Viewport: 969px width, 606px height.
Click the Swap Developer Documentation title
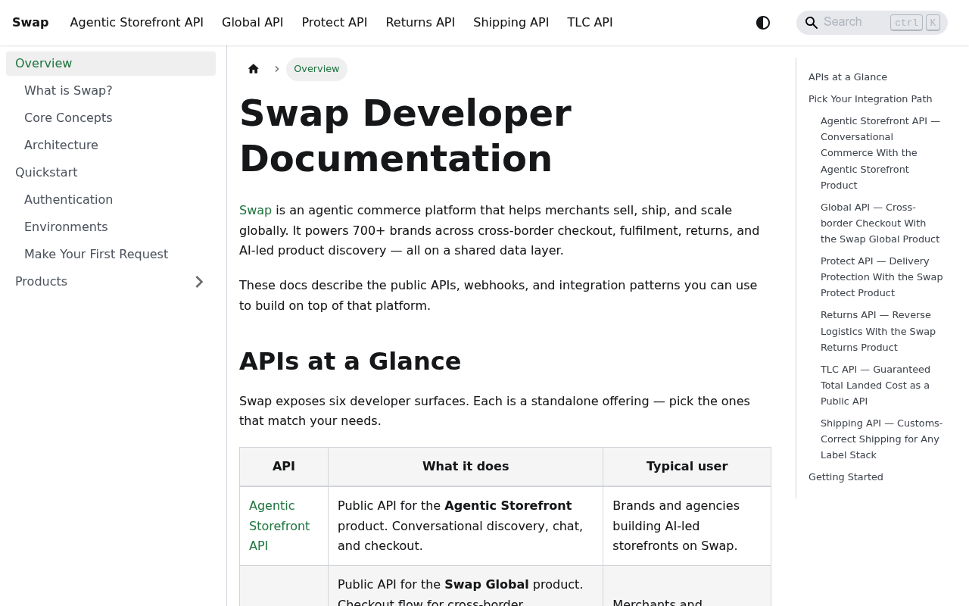(406, 136)
